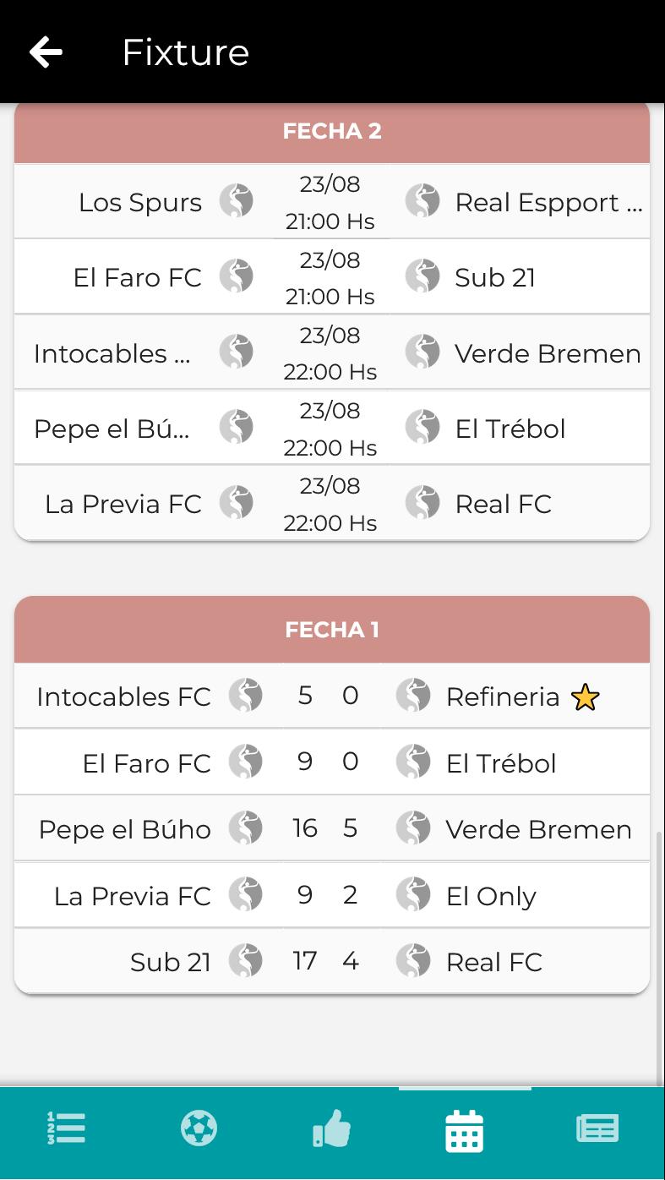Open the thumbs up tab icon
This screenshot has width=665, height=1180.
pos(332,1128)
